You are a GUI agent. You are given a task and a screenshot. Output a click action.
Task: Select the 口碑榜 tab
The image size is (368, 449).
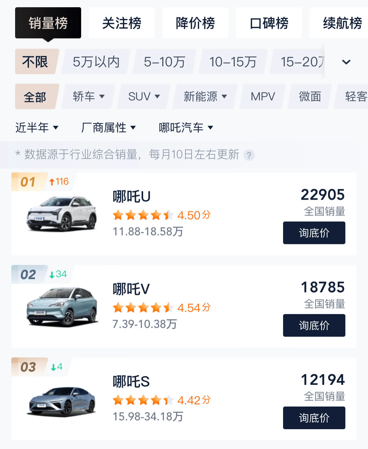(269, 23)
